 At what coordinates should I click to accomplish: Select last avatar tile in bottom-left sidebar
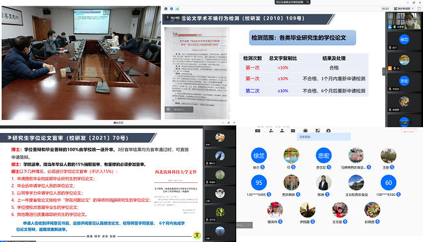coord(220,232)
